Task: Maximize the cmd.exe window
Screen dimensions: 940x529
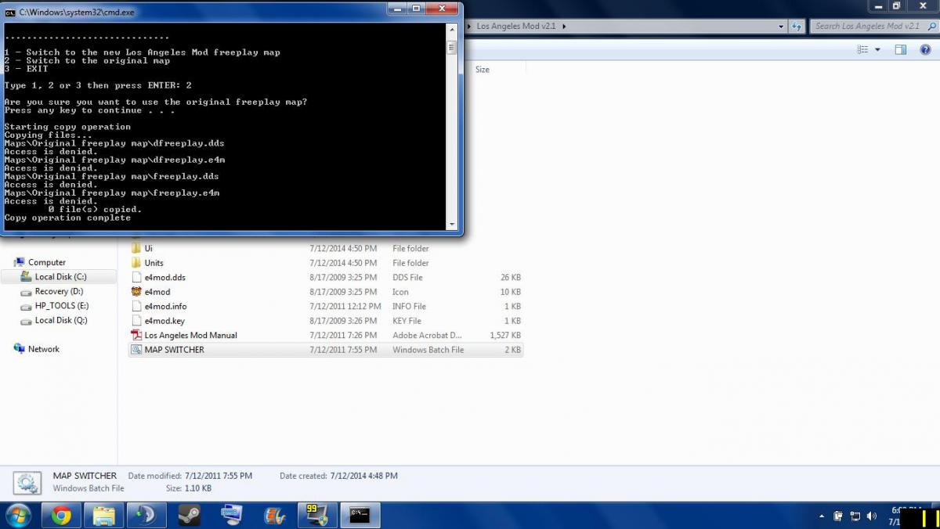Action: click(416, 9)
